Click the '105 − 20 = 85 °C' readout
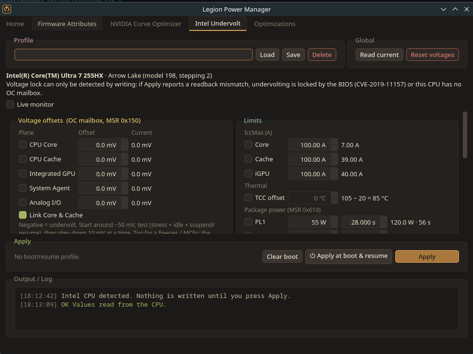 coord(364,198)
